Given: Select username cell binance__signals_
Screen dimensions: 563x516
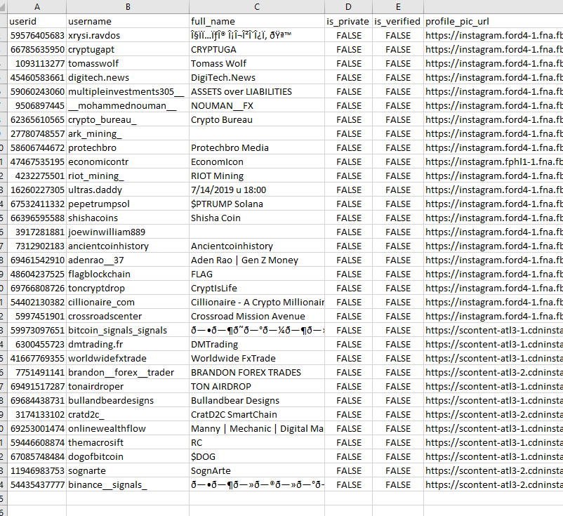Looking at the screenshot, I should (128, 484).
